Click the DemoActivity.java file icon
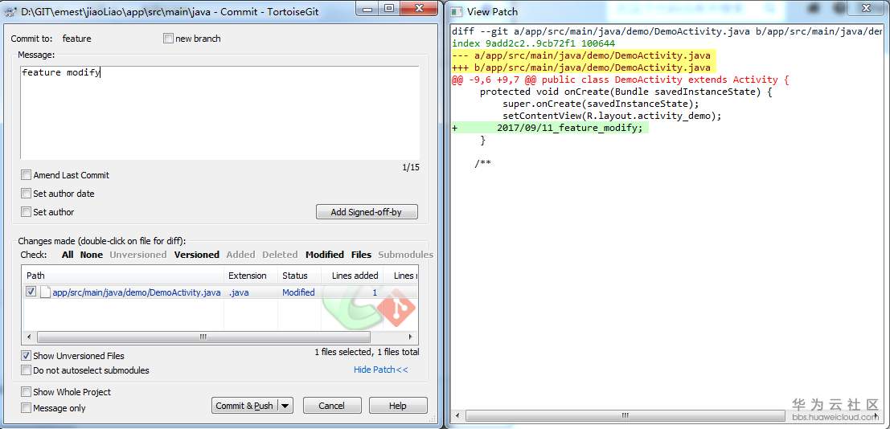Screen dimensions: 890x429 (x=45, y=292)
